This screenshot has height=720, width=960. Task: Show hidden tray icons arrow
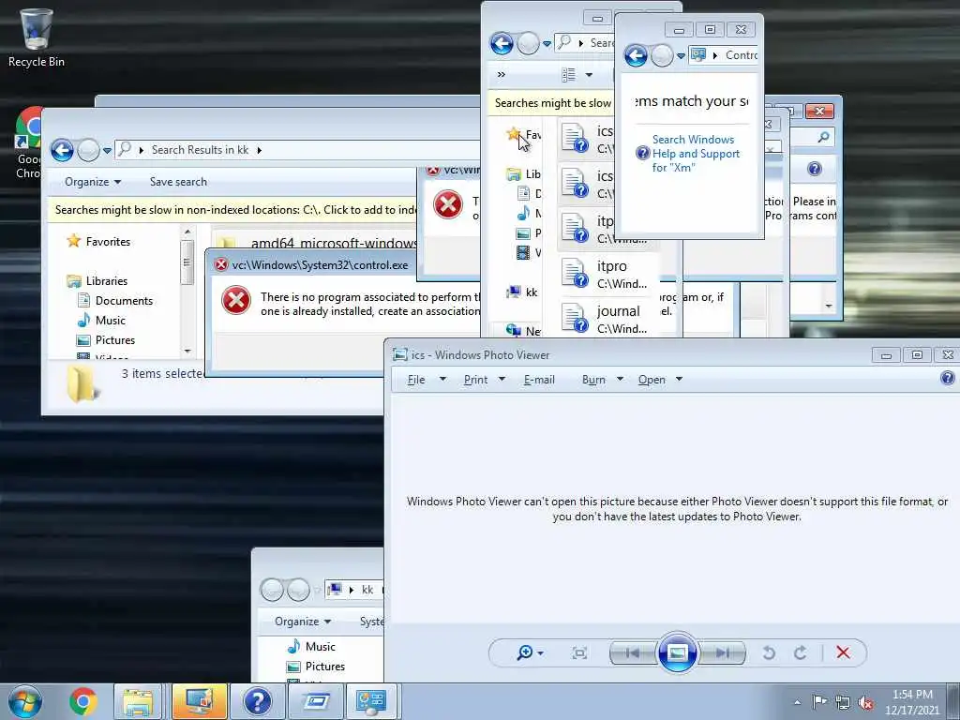click(x=797, y=702)
